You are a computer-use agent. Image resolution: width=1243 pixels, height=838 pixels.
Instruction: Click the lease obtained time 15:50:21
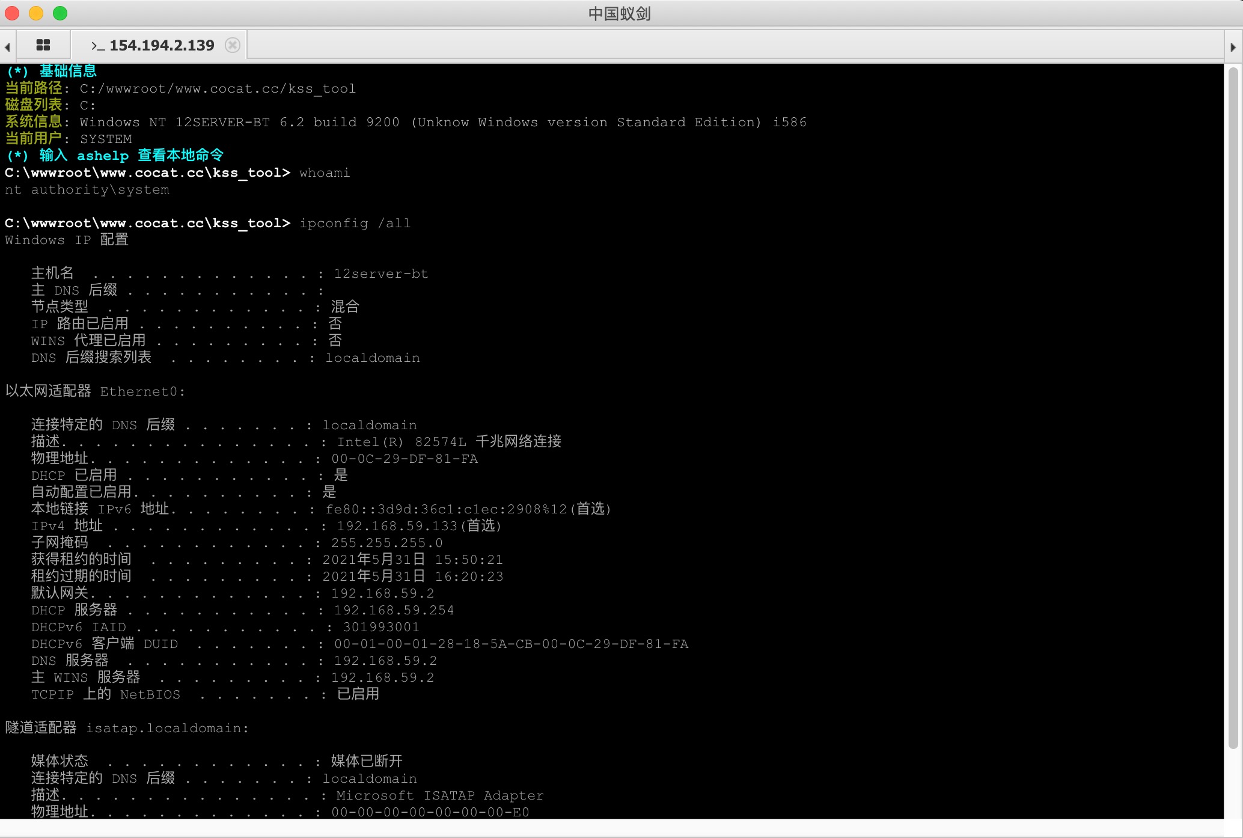click(x=469, y=560)
